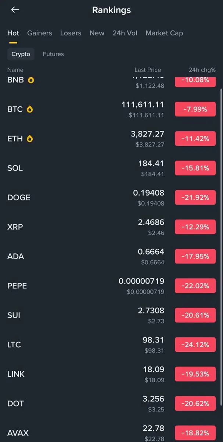Screen dimensions: 223x442
Task: Switch to the Gainers tab
Action: 39,33
